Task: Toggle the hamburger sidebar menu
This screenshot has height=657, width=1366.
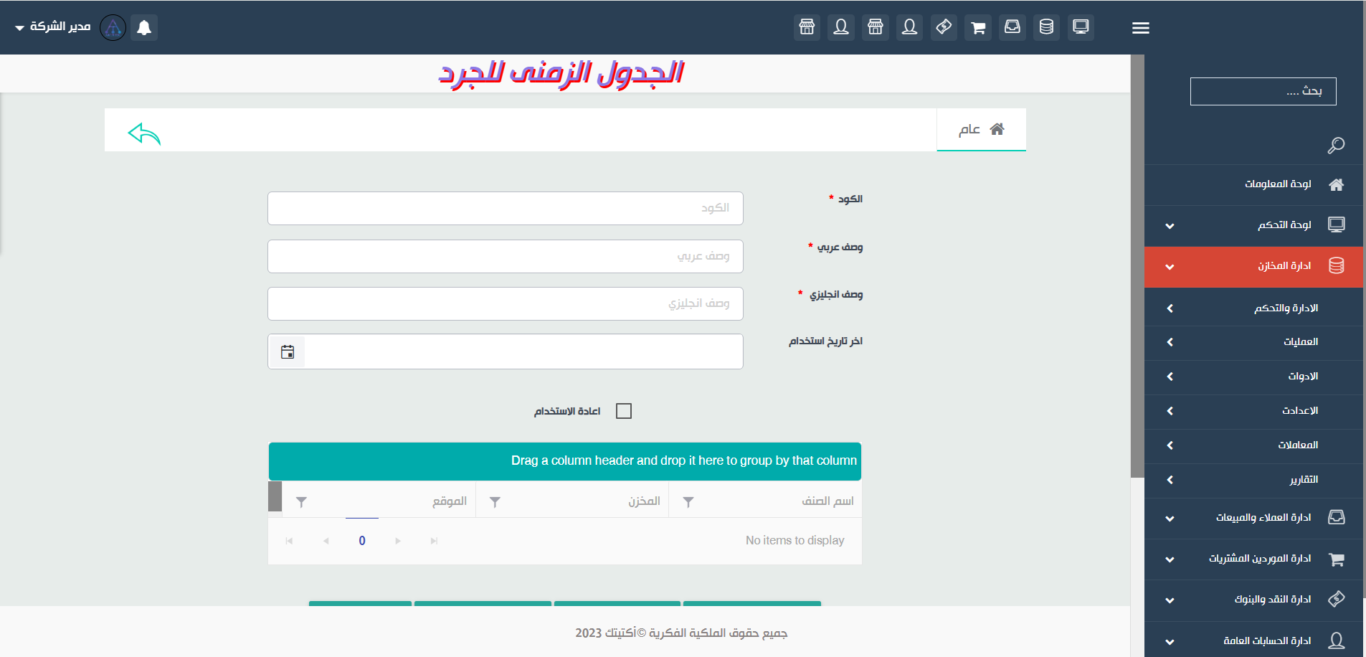Action: [1141, 28]
